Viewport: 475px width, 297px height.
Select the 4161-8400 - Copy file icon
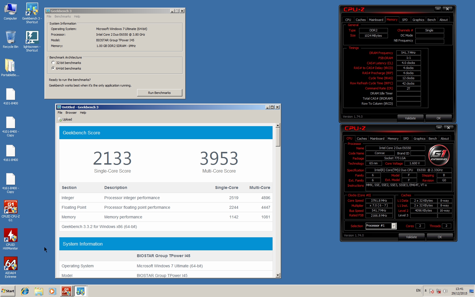pos(10,183)
